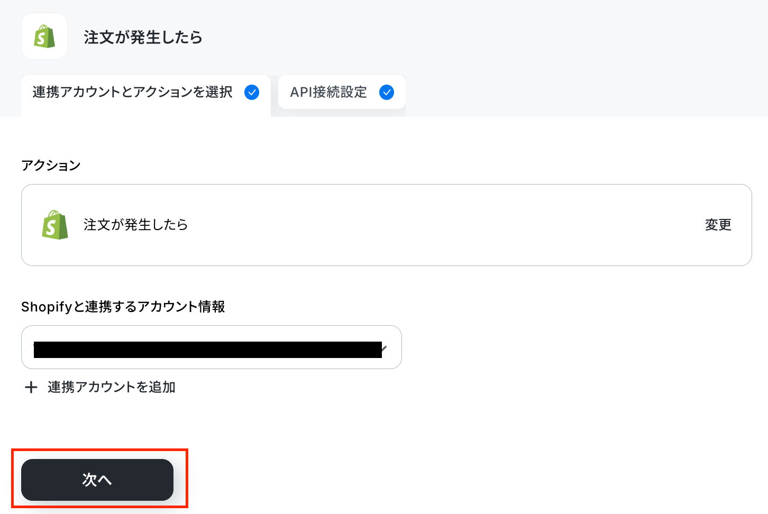Click the plus icon beside 連携アカウントを追加
The width and height of the screenshot is (768, 514).
pyautogui.click(x=31, y=387)
